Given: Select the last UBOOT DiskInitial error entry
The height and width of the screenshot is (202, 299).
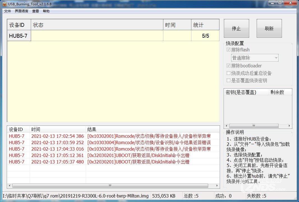Looking at the screenshot, I should tap(112, 162).
